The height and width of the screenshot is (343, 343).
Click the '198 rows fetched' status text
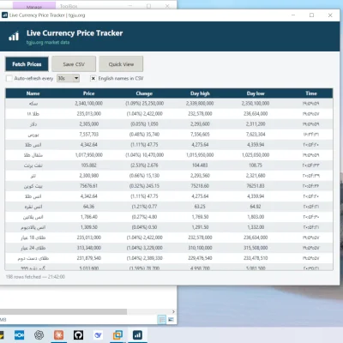tap(35, 277)
